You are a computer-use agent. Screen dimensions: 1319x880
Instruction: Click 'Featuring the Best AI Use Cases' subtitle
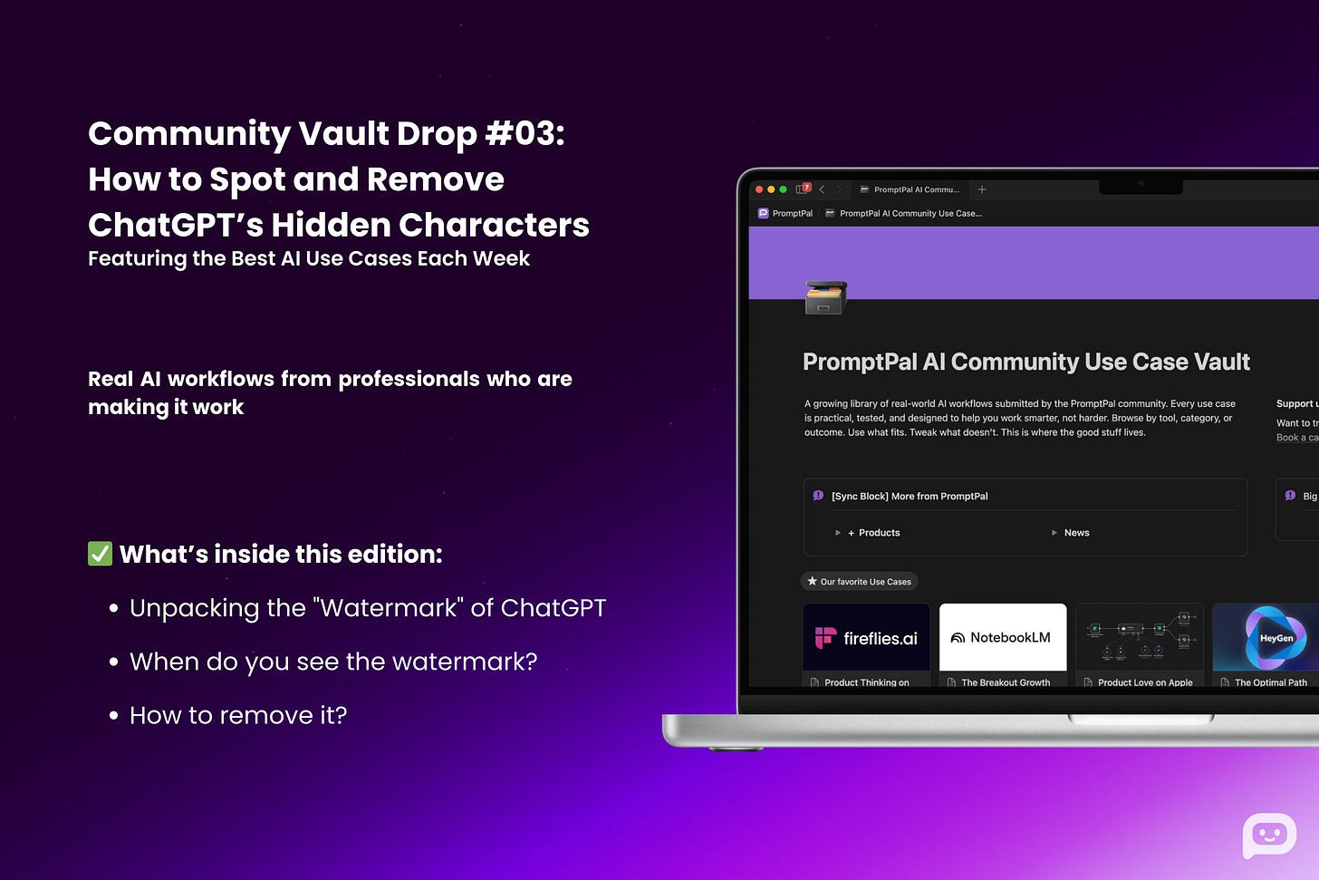coord(309,258)
